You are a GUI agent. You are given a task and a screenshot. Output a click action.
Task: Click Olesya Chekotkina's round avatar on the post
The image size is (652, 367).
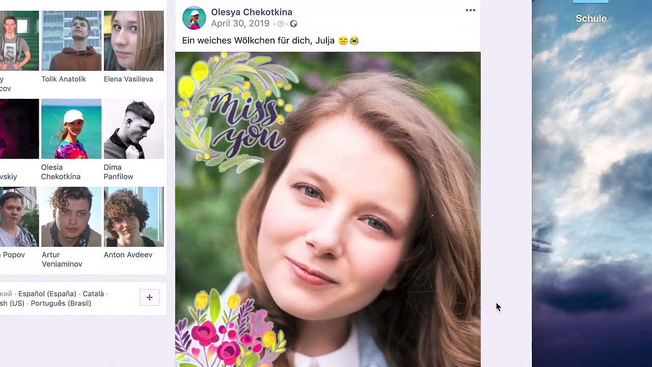(x=194, y=18)
